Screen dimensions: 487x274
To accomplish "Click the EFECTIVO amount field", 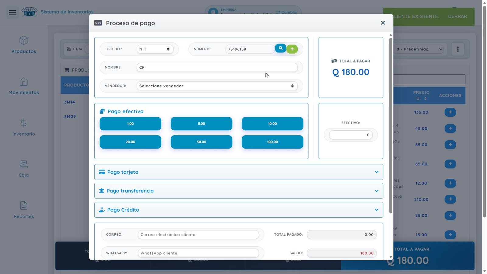I will (351, 135).
